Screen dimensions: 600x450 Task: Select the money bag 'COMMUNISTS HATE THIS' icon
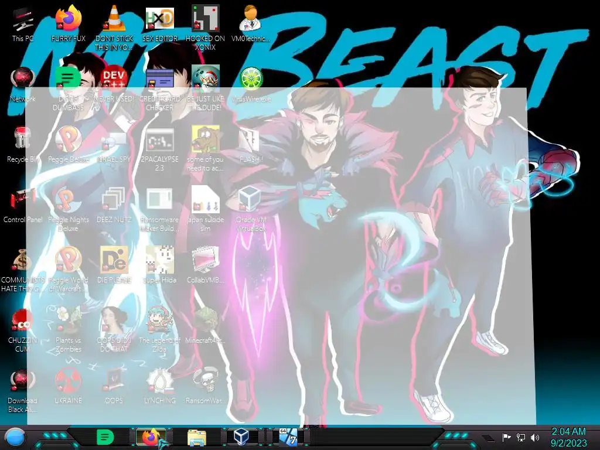click(23, 270)
